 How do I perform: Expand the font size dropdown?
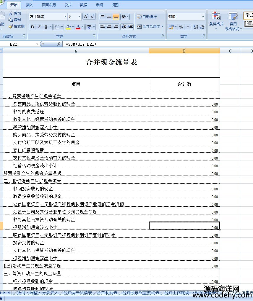pyautogui.click(x=79, y=17)
